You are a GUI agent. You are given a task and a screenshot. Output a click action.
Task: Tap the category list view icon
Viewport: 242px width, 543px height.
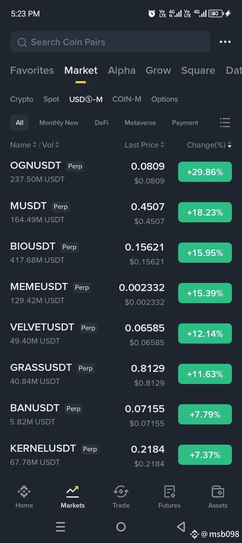(225, 123)
